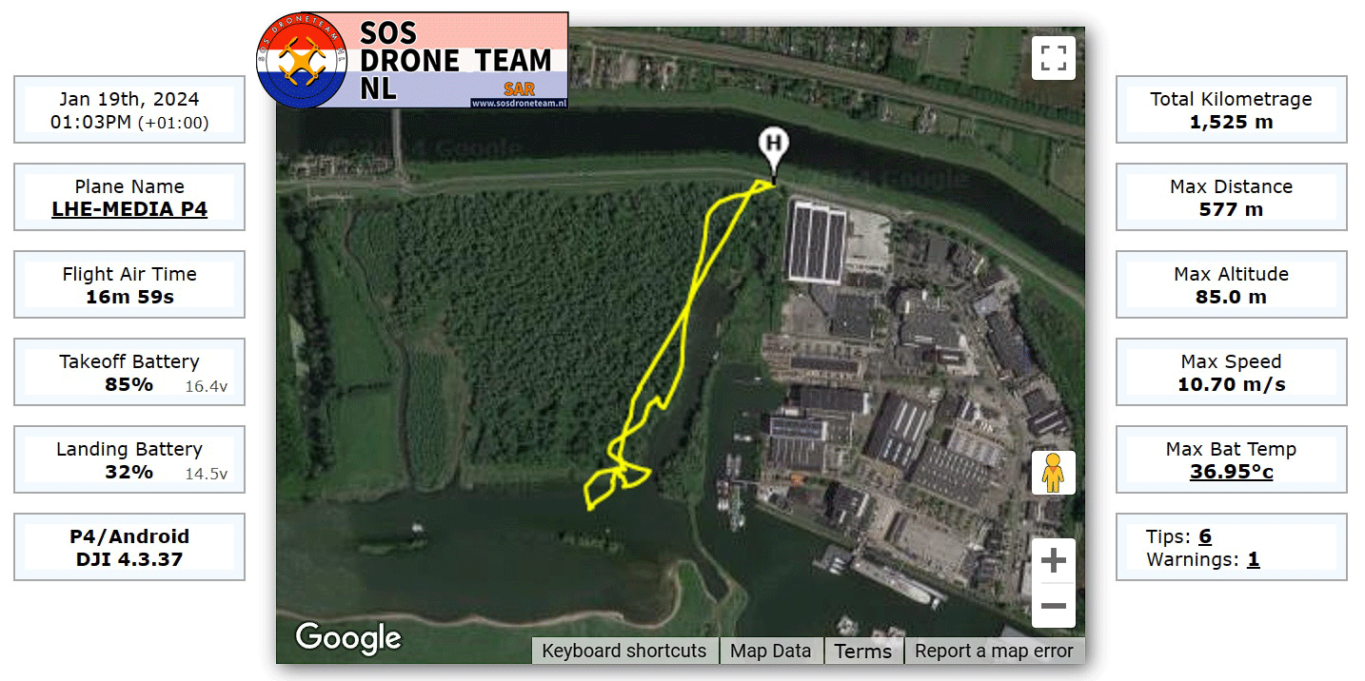Toggle fullscreen map view
This screenshot has height=681, width=1365.
1053,57
